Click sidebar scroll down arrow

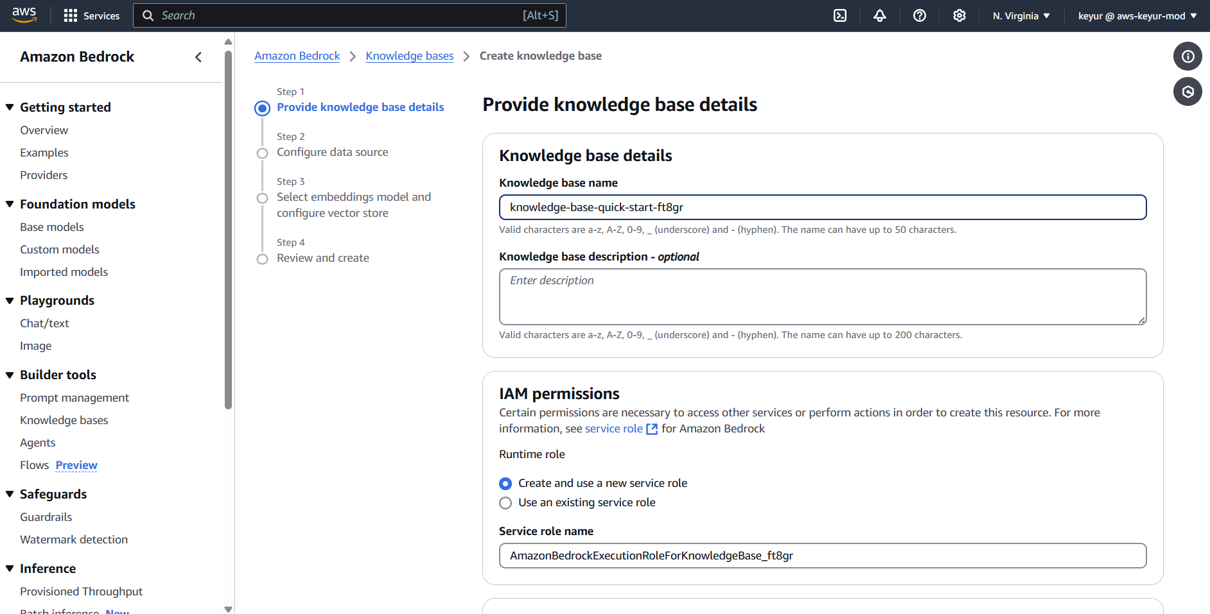point(228,609)
